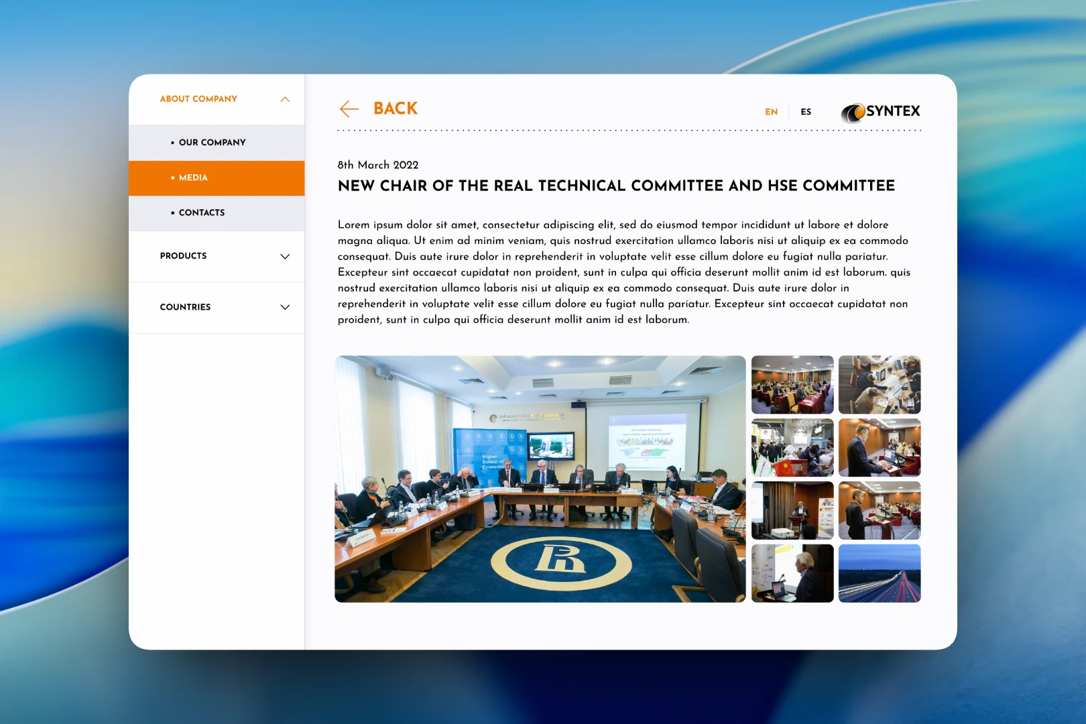Click the back arrow icon
The width and height of the screenshot is (1086, 724).
click(349, 109)
